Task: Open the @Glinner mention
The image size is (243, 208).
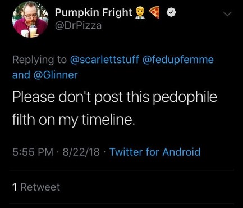Action: point(56,75)
